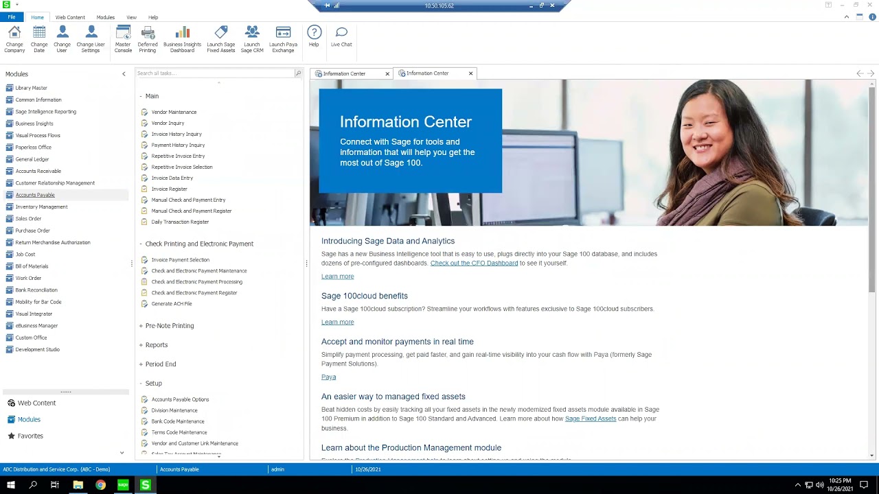Switch to Favorites navigation
Screen dimensions: 879x494
(x=30, y=436)
